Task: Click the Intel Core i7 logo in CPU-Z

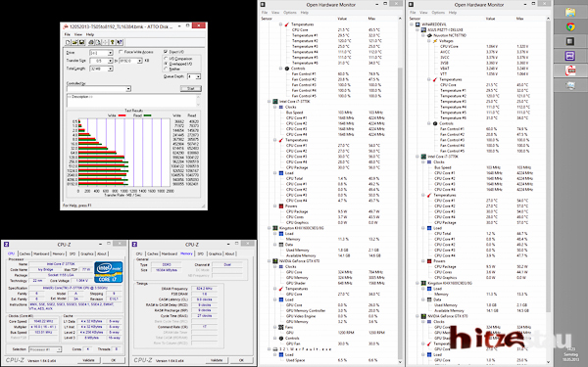Action: [109, 272]
